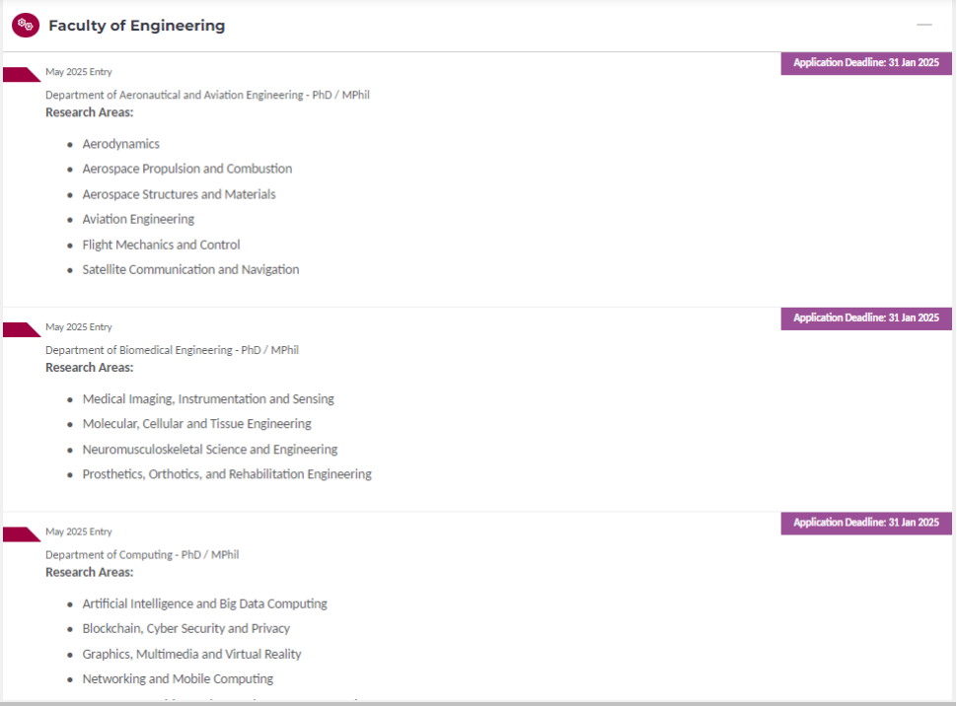Select Medical Imaging, Instrumentation and Sensing
957x706 pixels.
pyautogui.click(x=208, y=399)
